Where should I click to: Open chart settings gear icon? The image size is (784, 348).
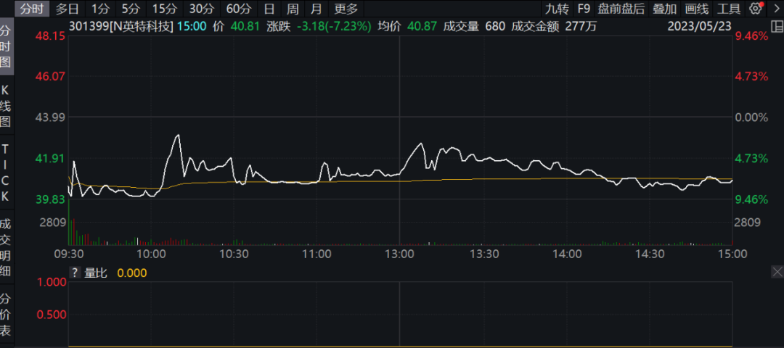point(756,8)
